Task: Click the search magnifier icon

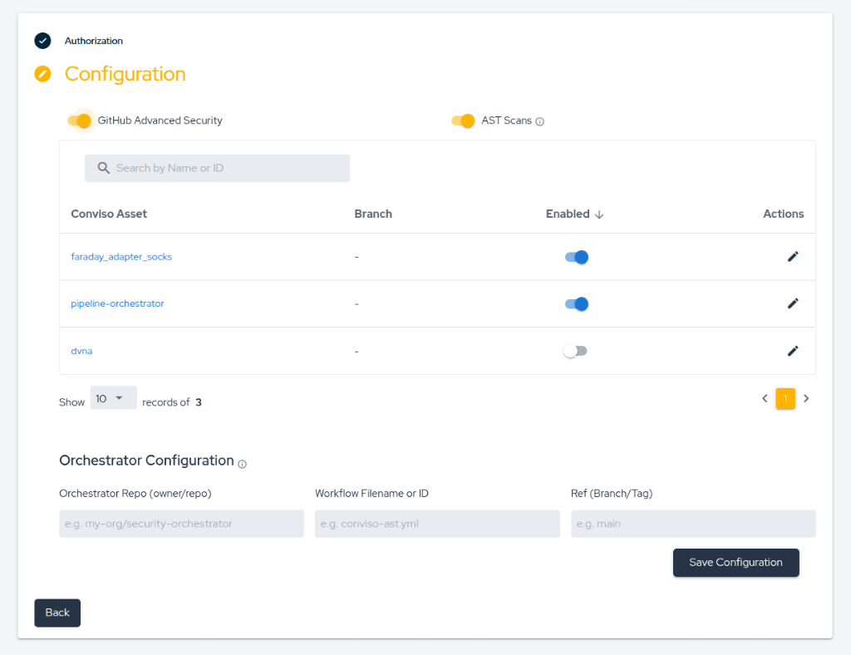Action: pos(102,168)
